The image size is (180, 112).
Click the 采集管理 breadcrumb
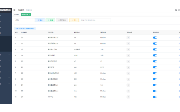click(x=21, y=10)
